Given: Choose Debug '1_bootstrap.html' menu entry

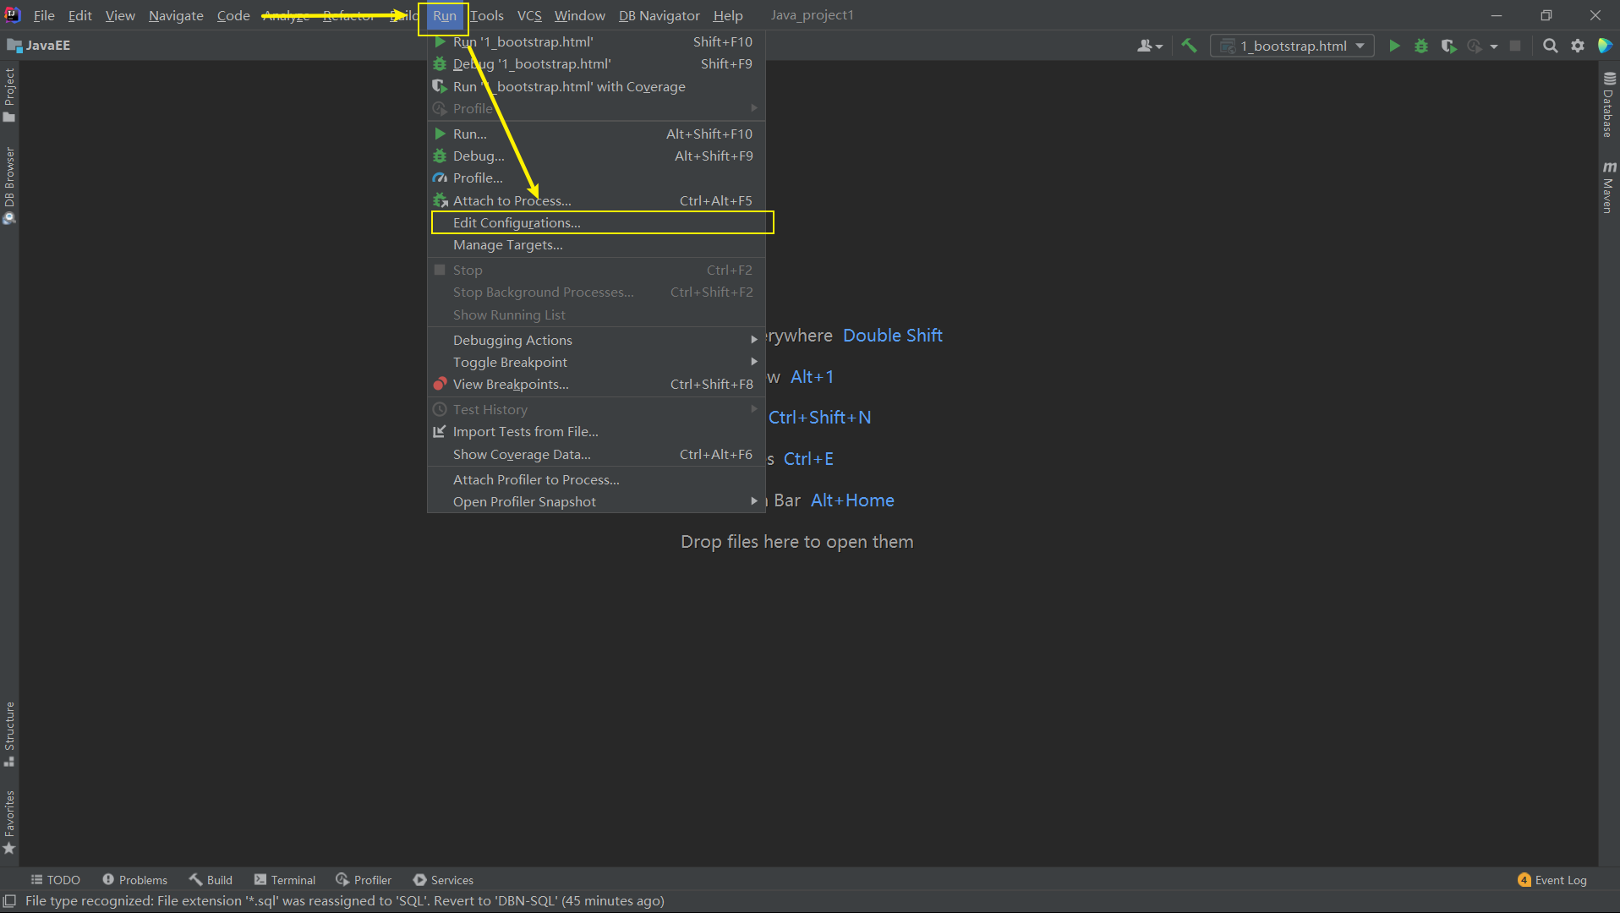Looking at the screenshot, I should tap(596, 63).
